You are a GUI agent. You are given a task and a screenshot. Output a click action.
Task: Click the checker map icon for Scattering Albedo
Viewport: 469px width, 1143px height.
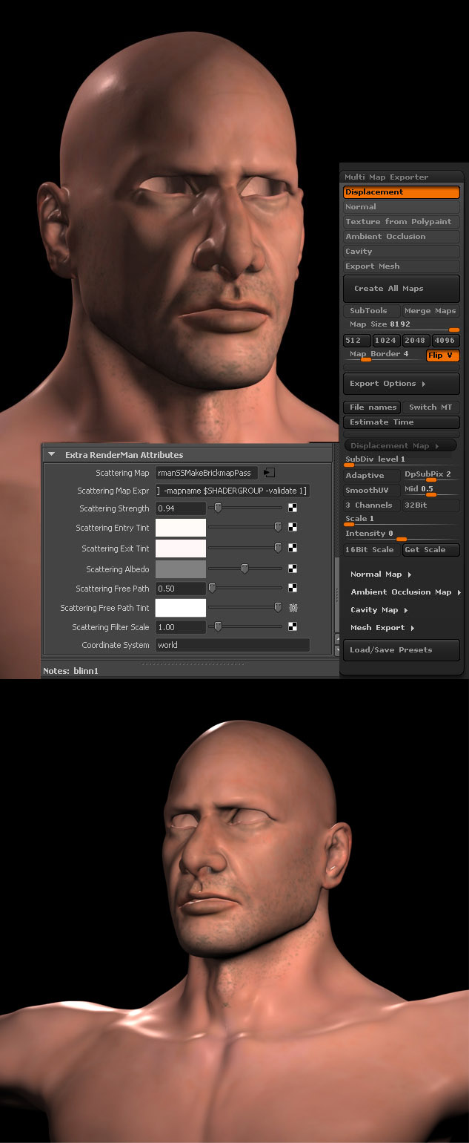[293, 569]
